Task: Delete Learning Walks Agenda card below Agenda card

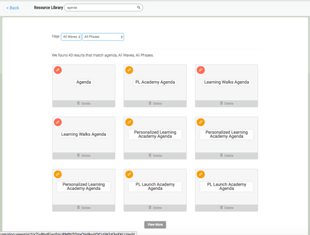Action: 84,156
